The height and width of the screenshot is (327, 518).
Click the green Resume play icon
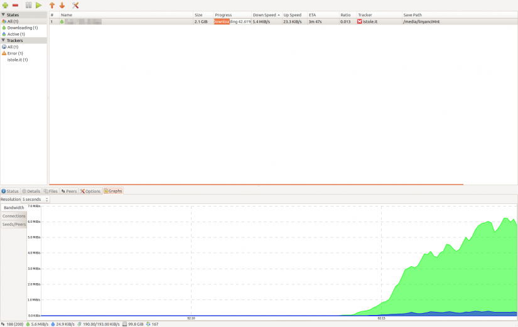pos(38,5)
